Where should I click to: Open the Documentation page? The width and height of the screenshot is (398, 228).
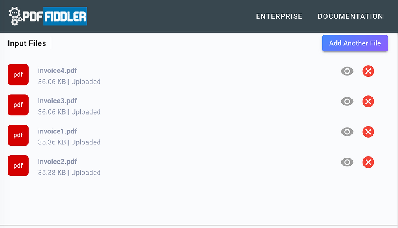(x=351, y=16)
